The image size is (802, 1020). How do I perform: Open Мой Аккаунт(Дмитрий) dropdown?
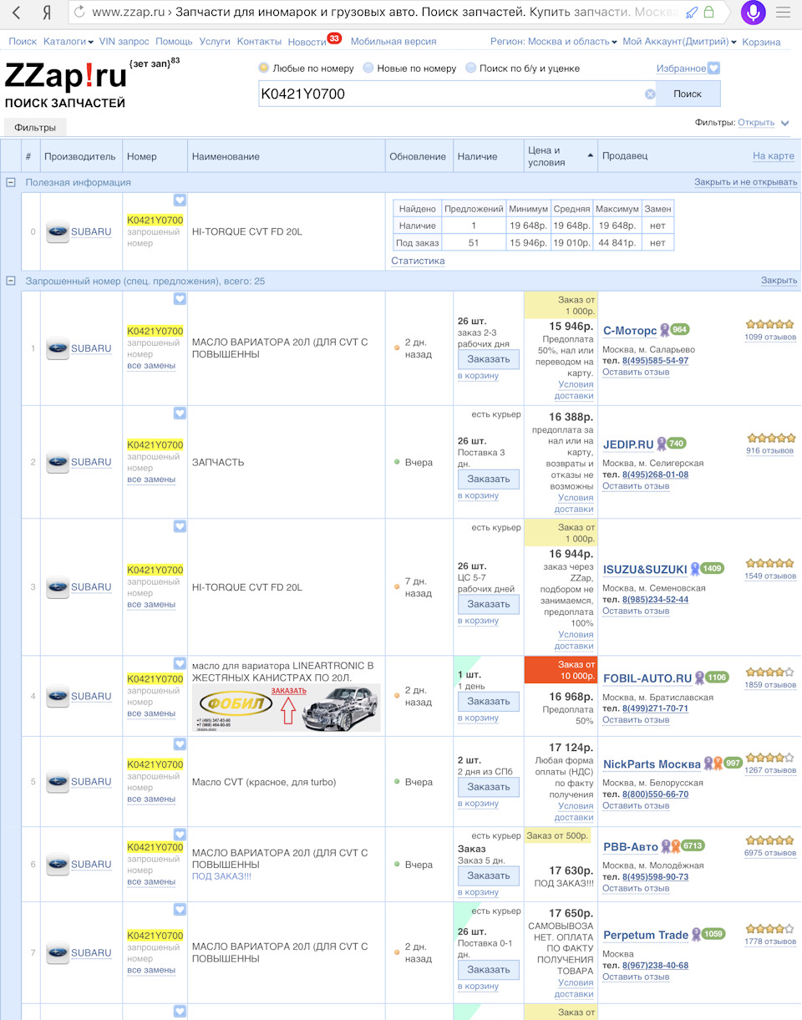coord(680,41)
